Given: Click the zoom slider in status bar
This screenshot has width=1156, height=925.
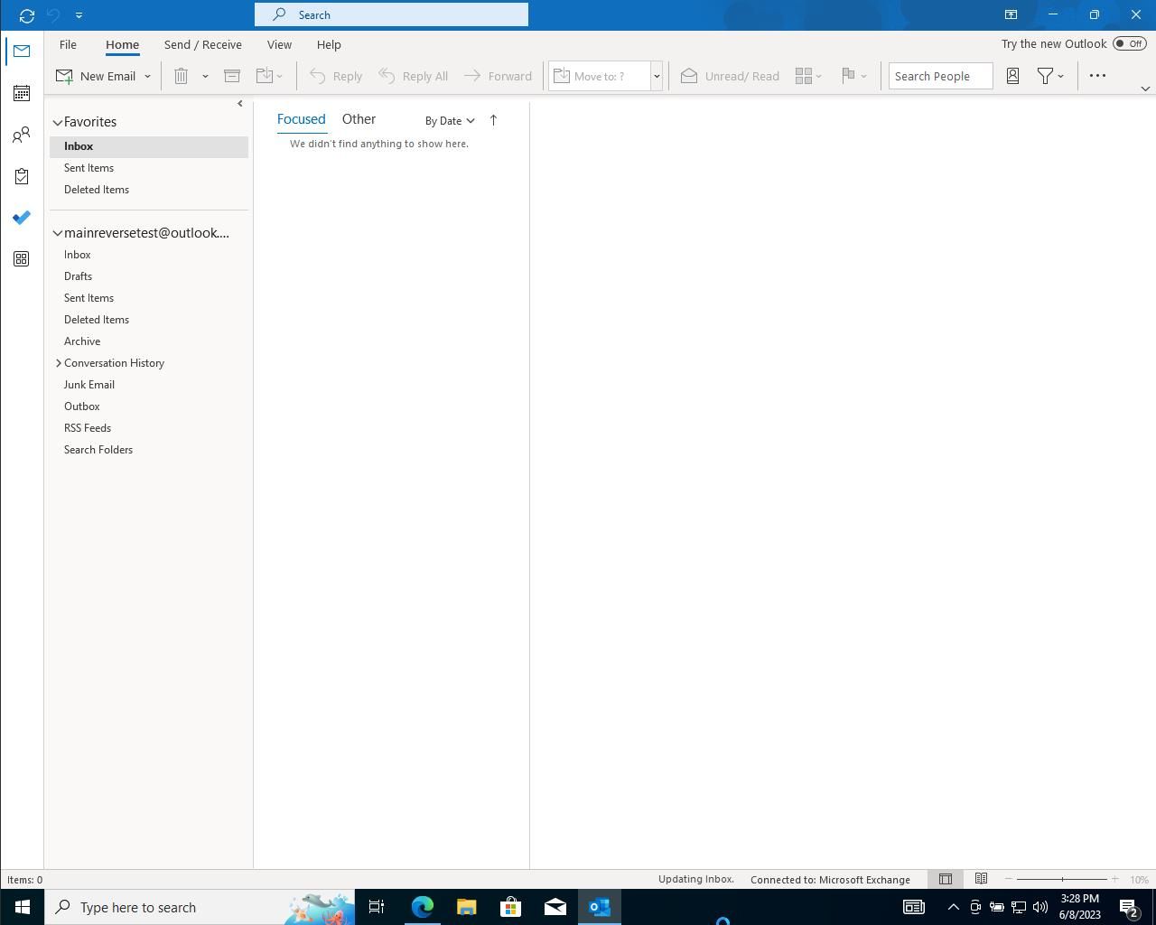Looking at the screenshot, I should [1062, 879].
